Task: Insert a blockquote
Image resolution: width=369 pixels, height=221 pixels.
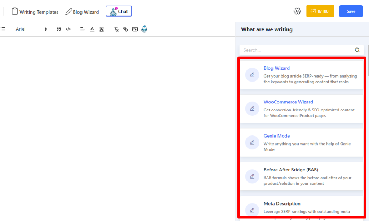Action: 59,29
